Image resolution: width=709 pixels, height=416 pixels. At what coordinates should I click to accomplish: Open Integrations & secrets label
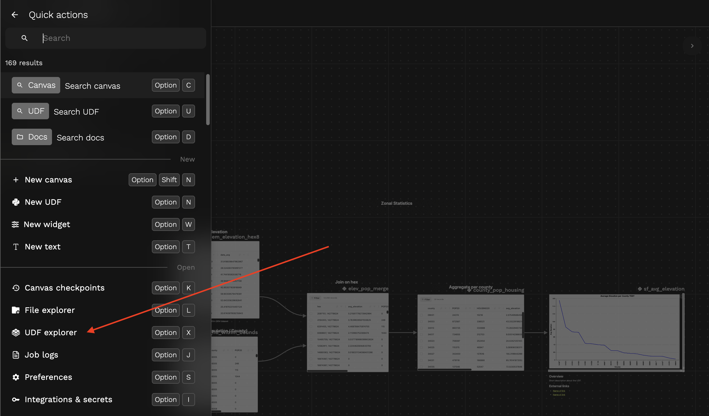[68, 400]
